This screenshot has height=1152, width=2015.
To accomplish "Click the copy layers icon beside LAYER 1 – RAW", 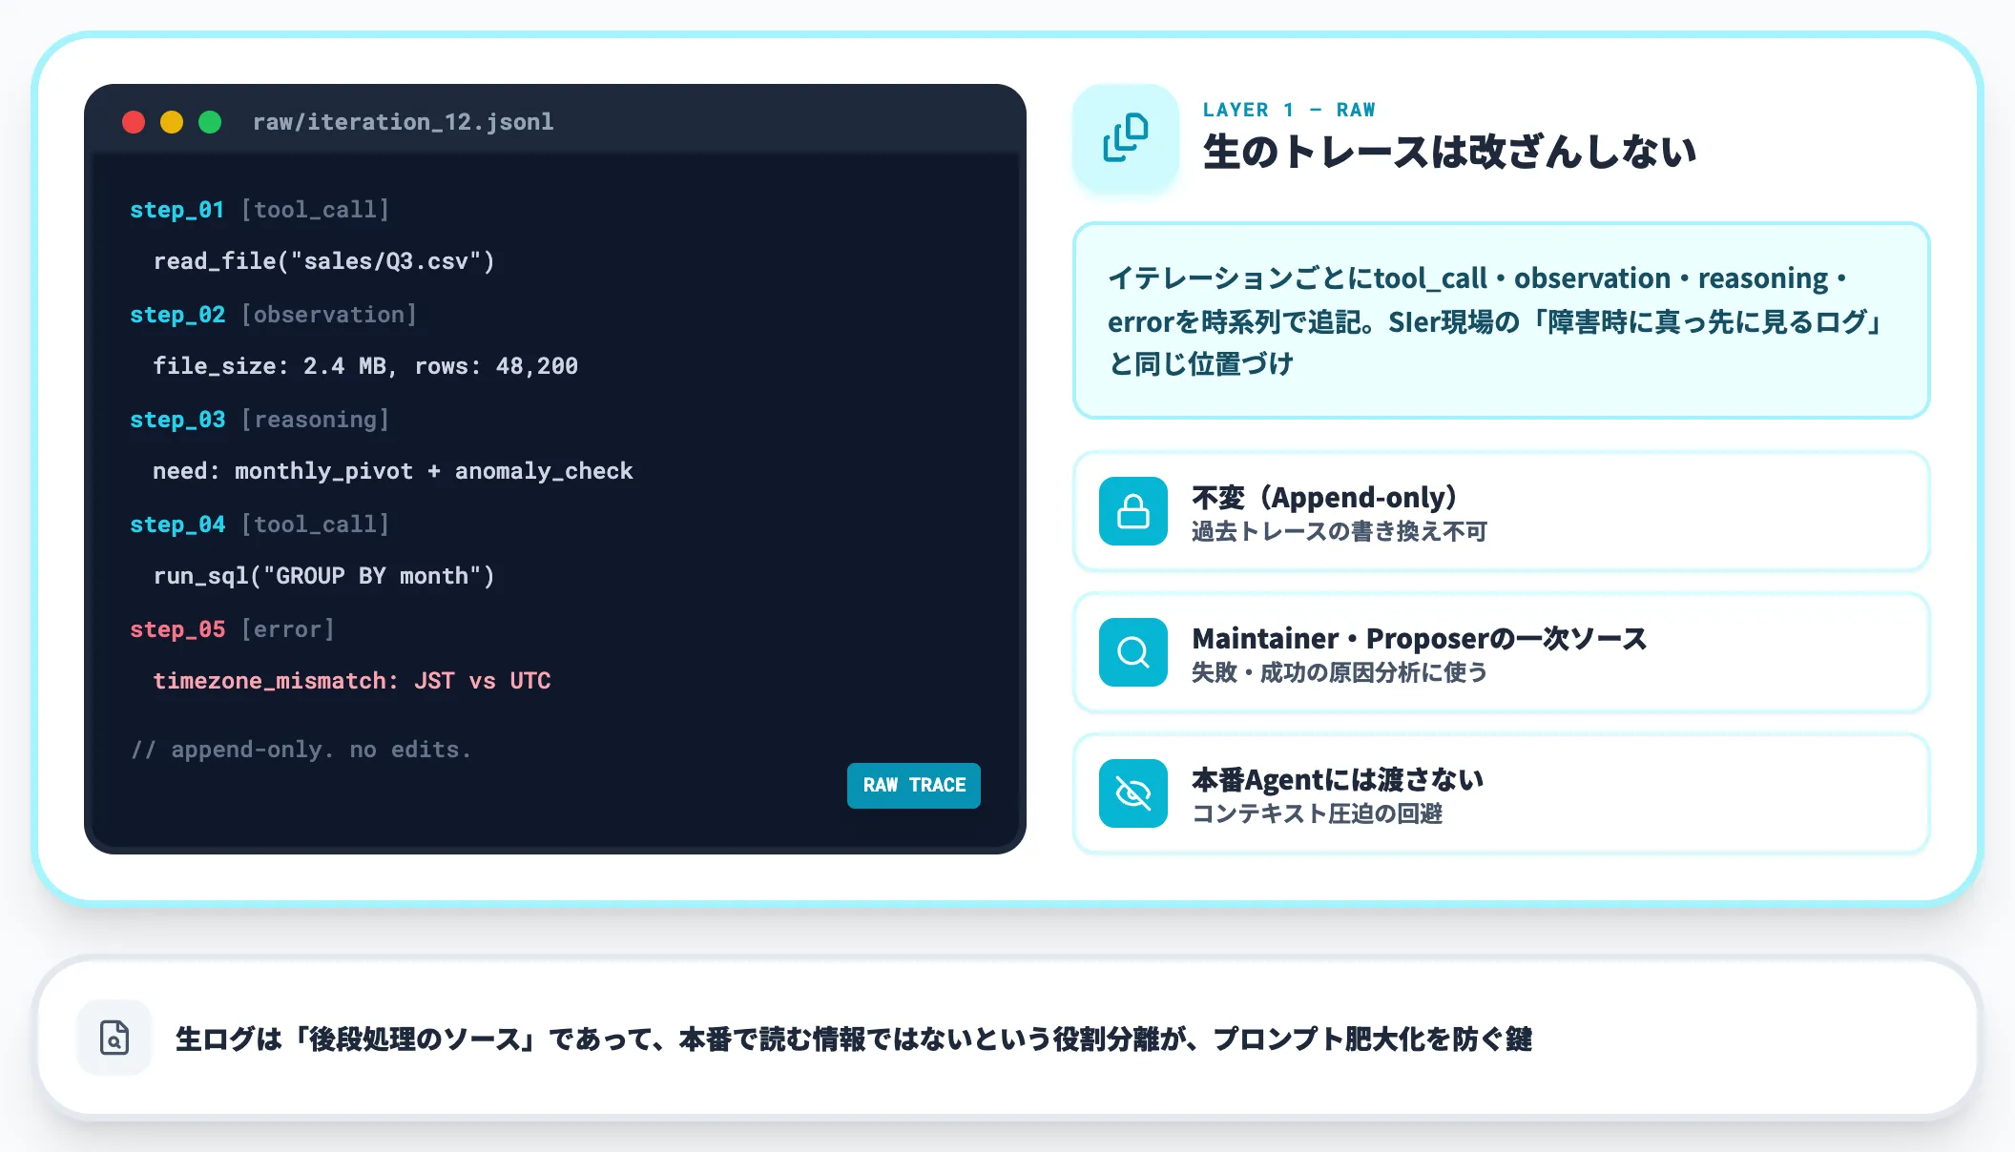I will coord(1126,138).
